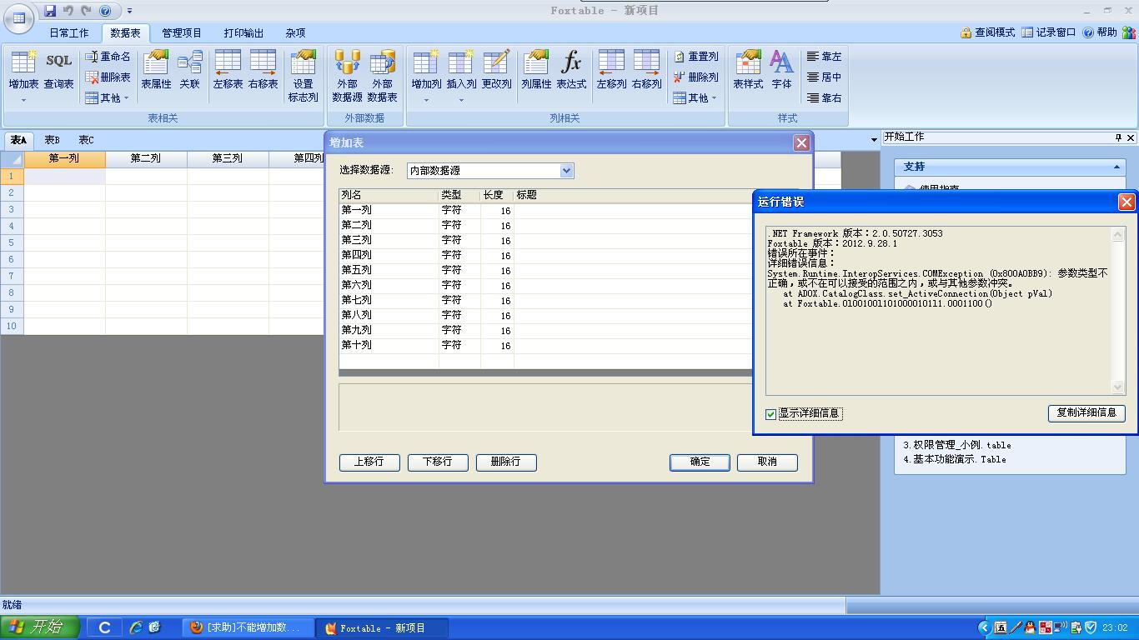The width and height of the screenshot is (1139, 640).
Task: Align left with 靠左
Action: coord(824,57)
